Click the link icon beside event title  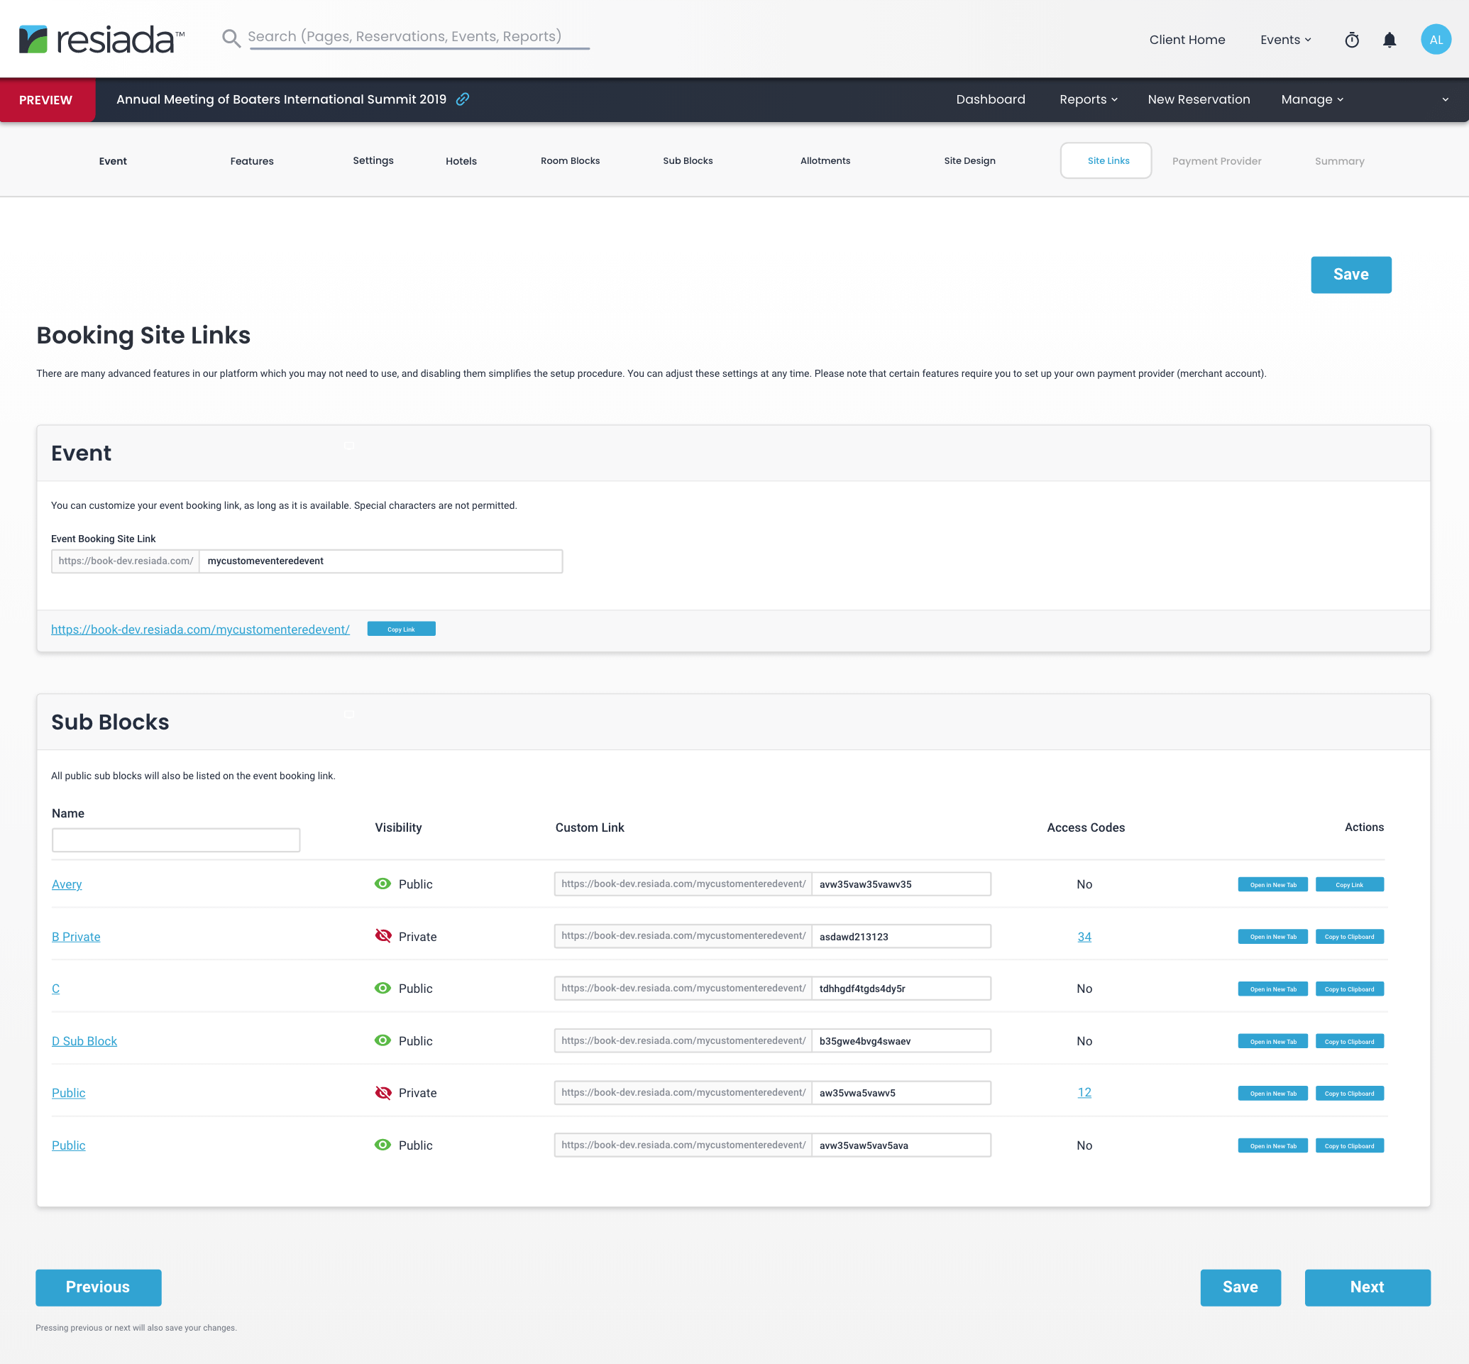(x=463, y=99)
